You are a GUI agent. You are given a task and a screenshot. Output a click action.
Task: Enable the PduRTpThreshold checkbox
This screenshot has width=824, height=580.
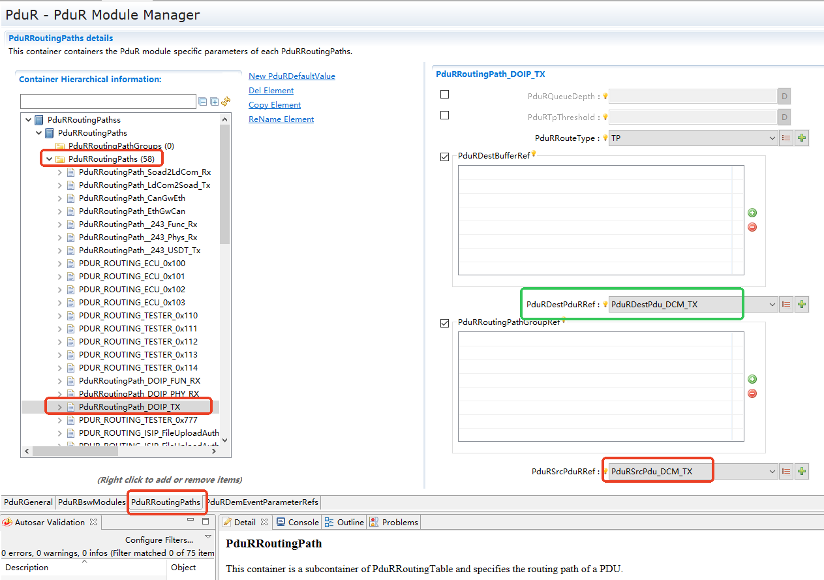pyautogui.click(x=445, y=115)
